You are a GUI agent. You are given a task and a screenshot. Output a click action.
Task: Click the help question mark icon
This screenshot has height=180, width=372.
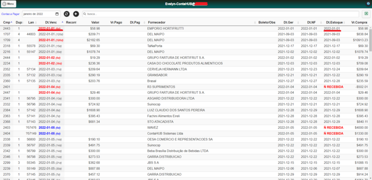368,4
